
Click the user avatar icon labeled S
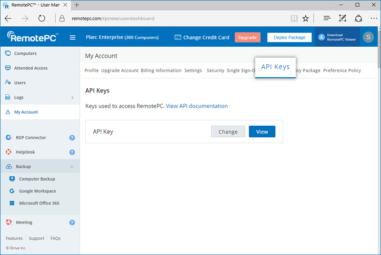(368, 37)
